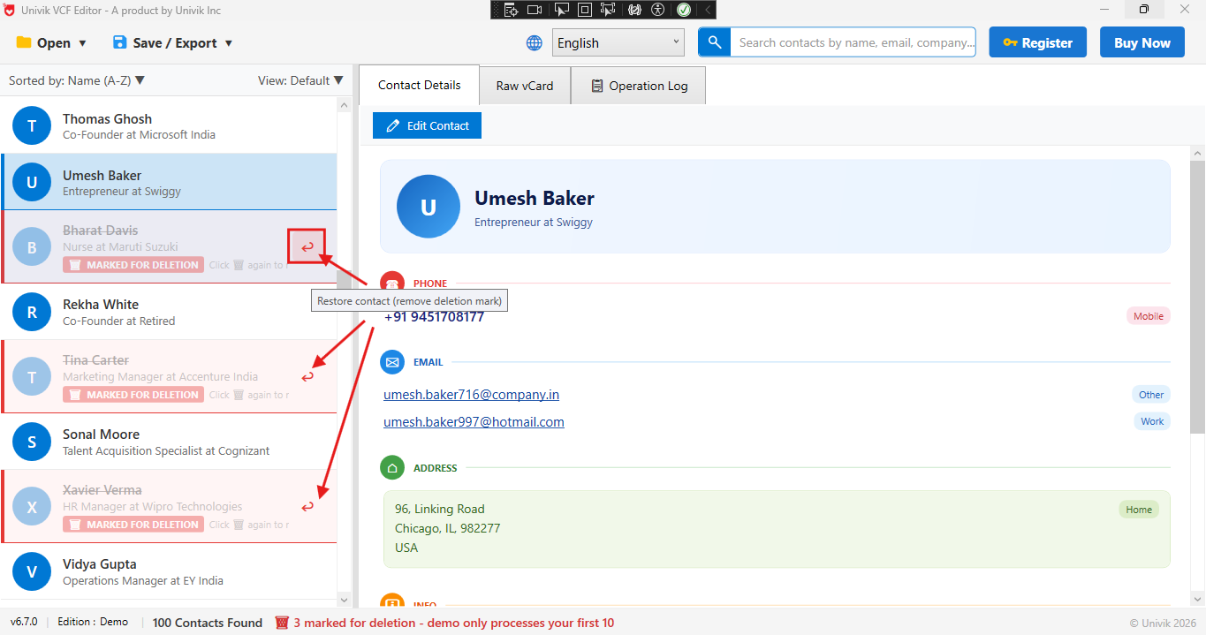
Task: Open the umesh.baker716@company.in email link
Action: tap(471, 395)
